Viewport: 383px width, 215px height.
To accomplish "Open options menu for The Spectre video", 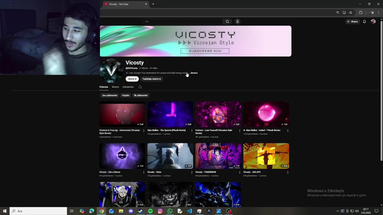I will pyautogui.click(x=192, y=130).
